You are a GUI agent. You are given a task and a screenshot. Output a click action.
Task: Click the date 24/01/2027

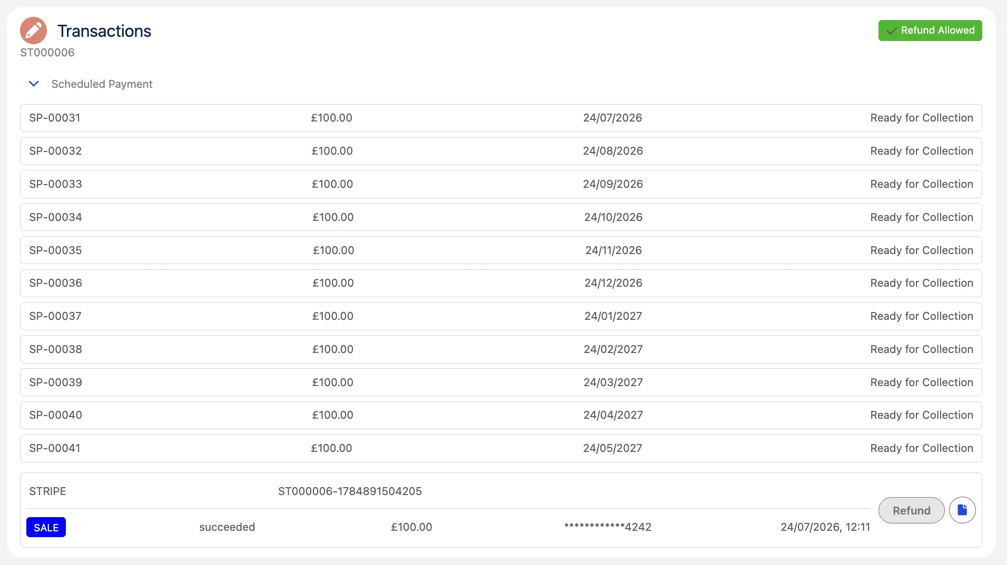click(x=613, y=316)
